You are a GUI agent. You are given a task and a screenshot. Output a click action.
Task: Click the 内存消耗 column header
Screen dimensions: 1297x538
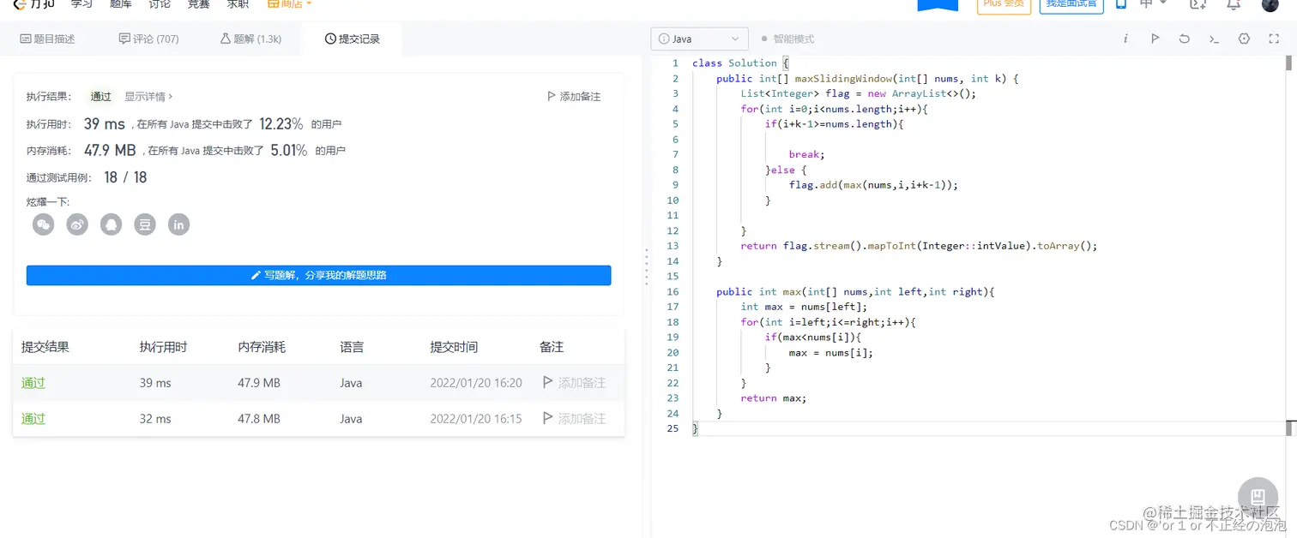[262, 347]
